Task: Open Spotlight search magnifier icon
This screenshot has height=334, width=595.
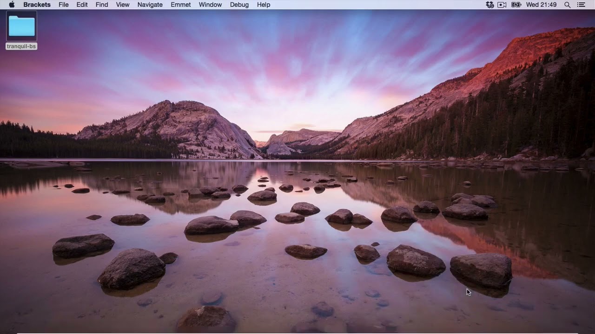Action: [x=567, y=5]
